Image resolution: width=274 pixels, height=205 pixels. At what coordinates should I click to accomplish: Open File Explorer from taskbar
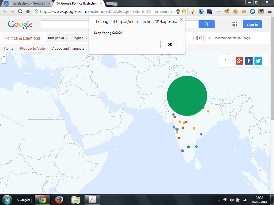tap(76, 200)
